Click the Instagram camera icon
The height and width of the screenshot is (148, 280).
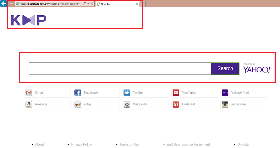tap(225, 105)
